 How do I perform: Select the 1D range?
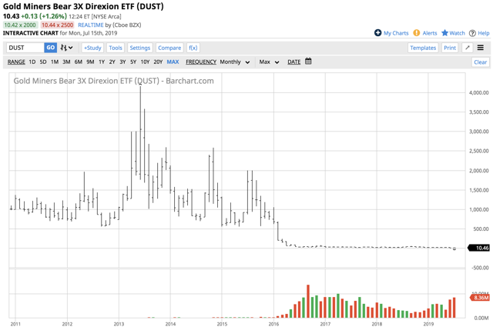click(x=32, y=62)
